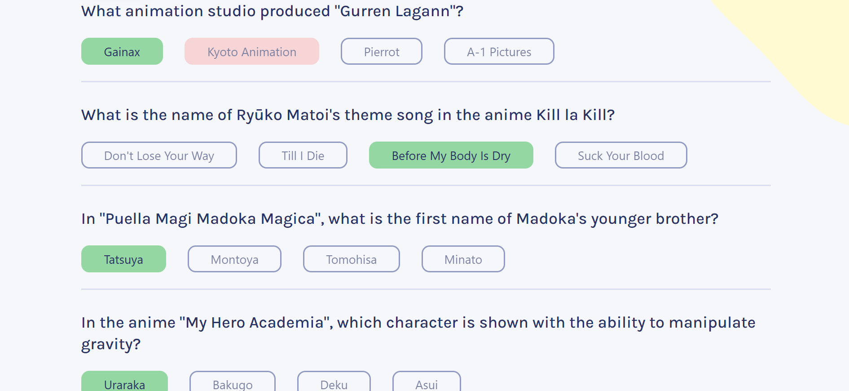This screenshot has height=391, width=849.
Task: Pick the Pierrot answer
Action: click(x=381, y=52)
